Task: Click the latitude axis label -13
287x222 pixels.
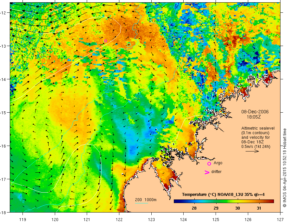Action: point(4,46)
